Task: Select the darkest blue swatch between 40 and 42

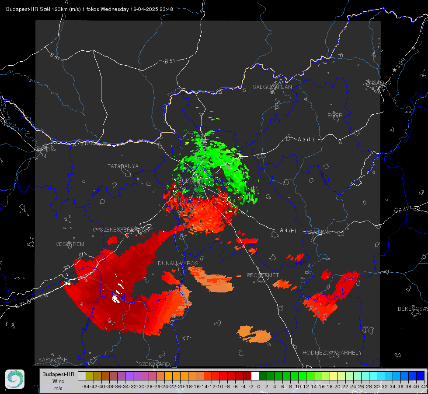Action: pyautogui.click(x=421, y=376)
